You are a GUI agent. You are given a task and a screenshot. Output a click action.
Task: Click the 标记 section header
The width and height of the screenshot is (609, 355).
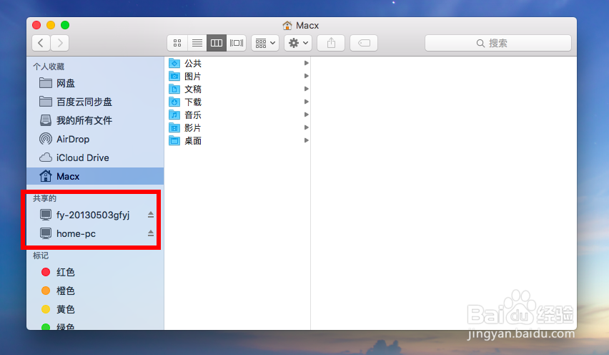click(41, 256)
